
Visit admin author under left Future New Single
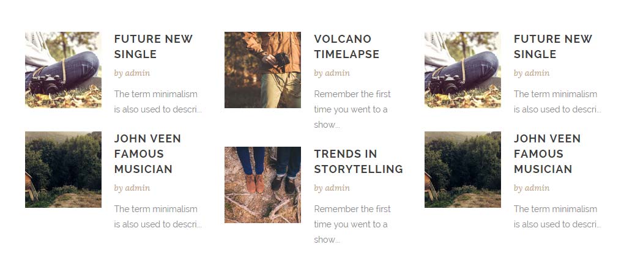click(x=138, y=73)
